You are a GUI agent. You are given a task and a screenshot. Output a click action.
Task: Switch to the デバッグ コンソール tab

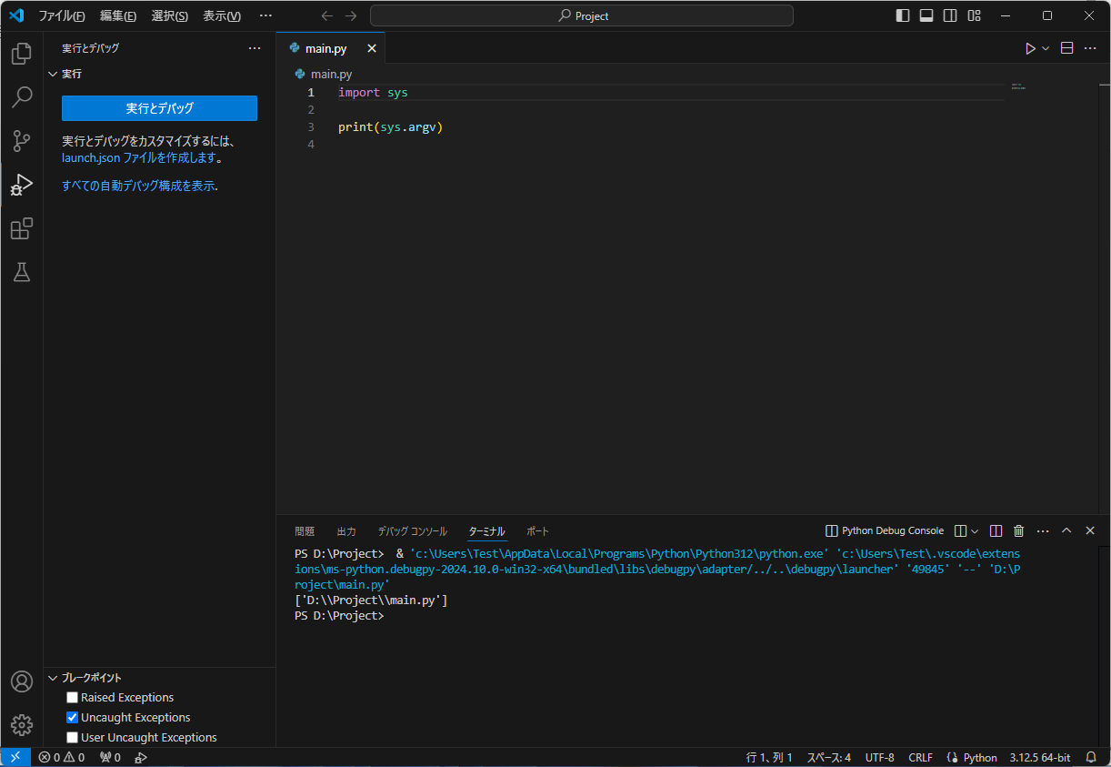coord(412,530)
